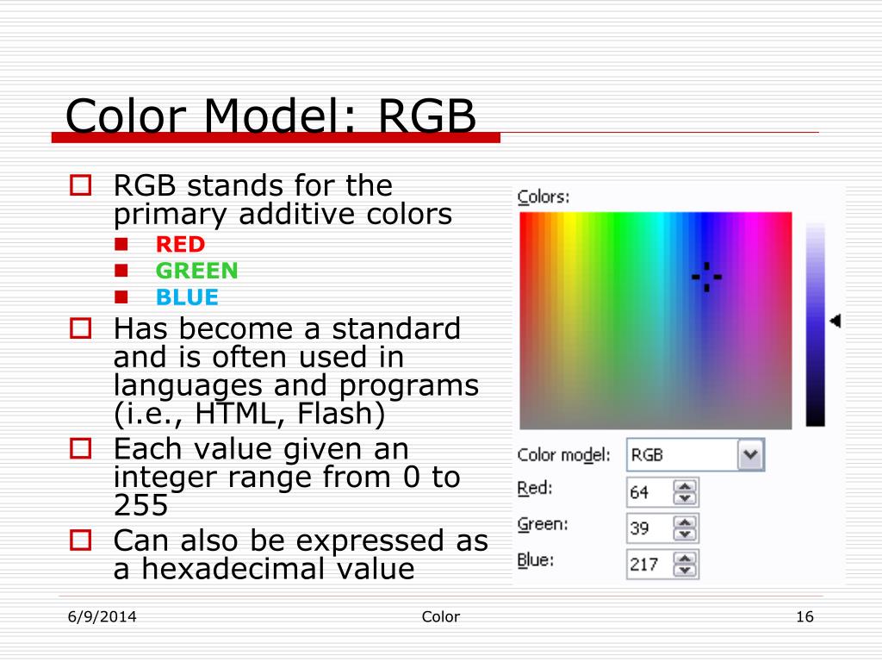Decrease the Blue value with down arrow
This screenshot has height=662, width=882.
[x=685, y=571]
